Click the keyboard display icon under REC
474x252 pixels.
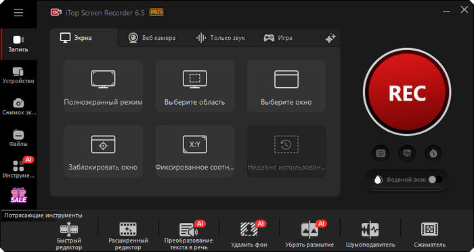click(x=381, y=153)
